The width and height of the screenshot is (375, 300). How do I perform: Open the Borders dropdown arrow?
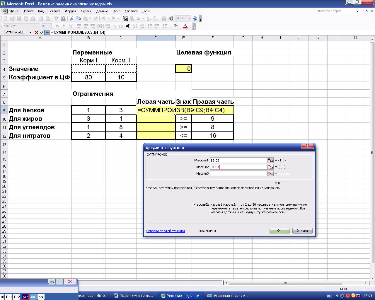(170, 26)
